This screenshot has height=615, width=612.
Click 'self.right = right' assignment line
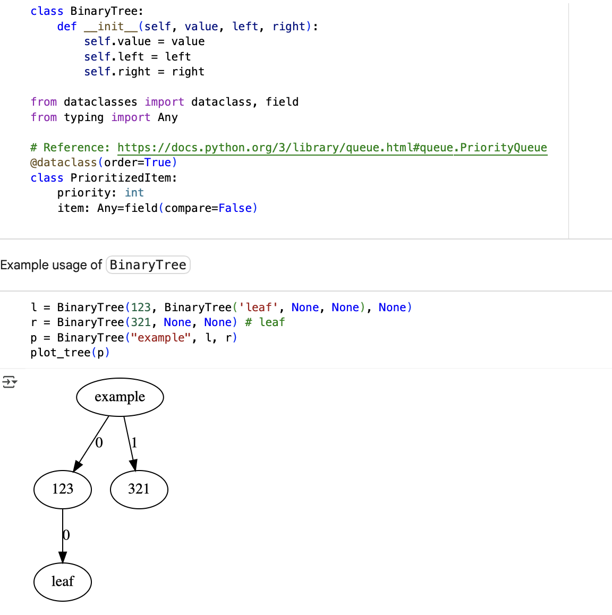click(144, 72)
